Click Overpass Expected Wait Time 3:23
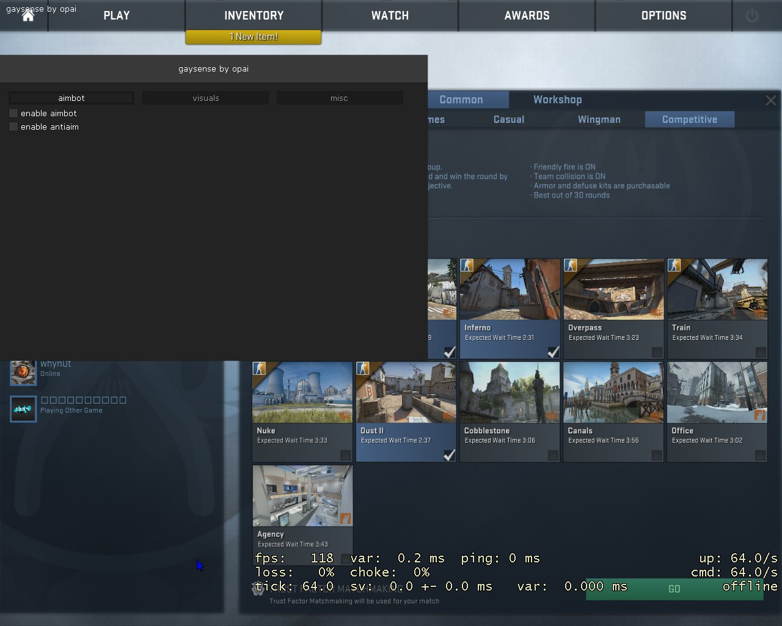The image size is (782, 626). [x=604, y=337]
